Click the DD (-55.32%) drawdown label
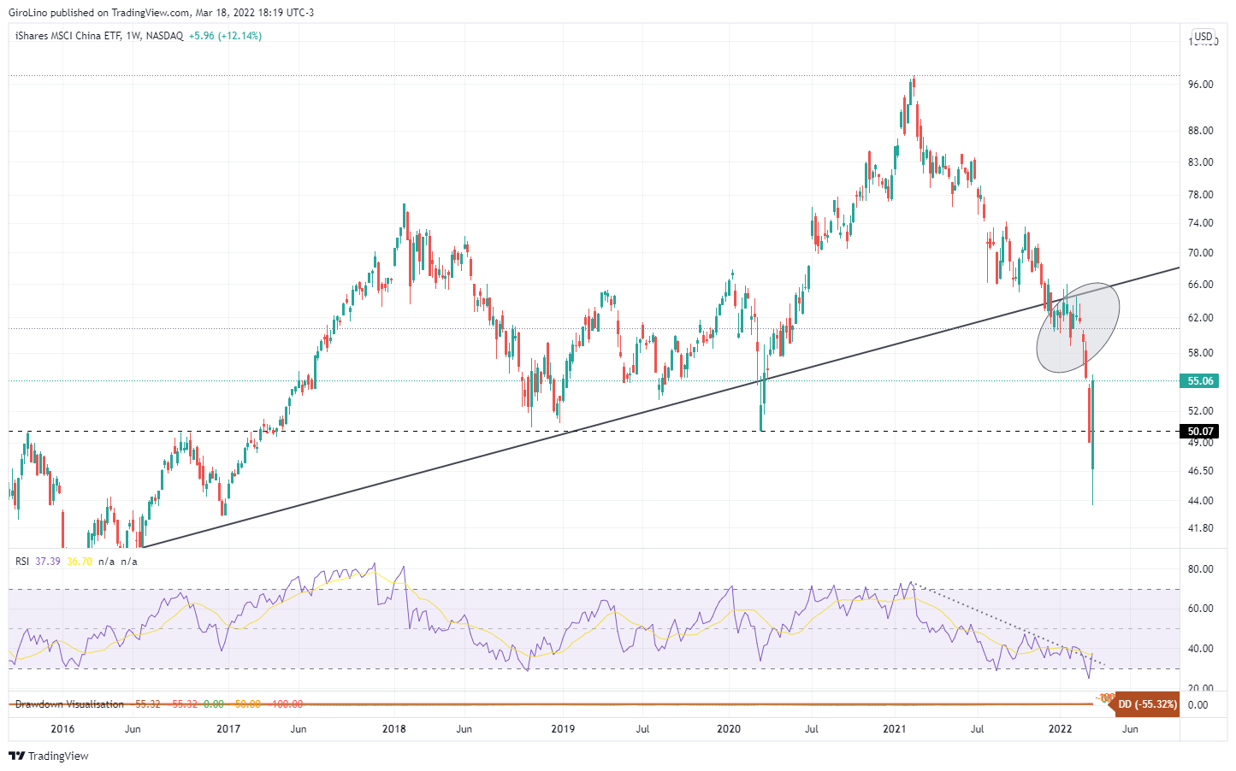1236x771 pixels. pos(1146,704)
